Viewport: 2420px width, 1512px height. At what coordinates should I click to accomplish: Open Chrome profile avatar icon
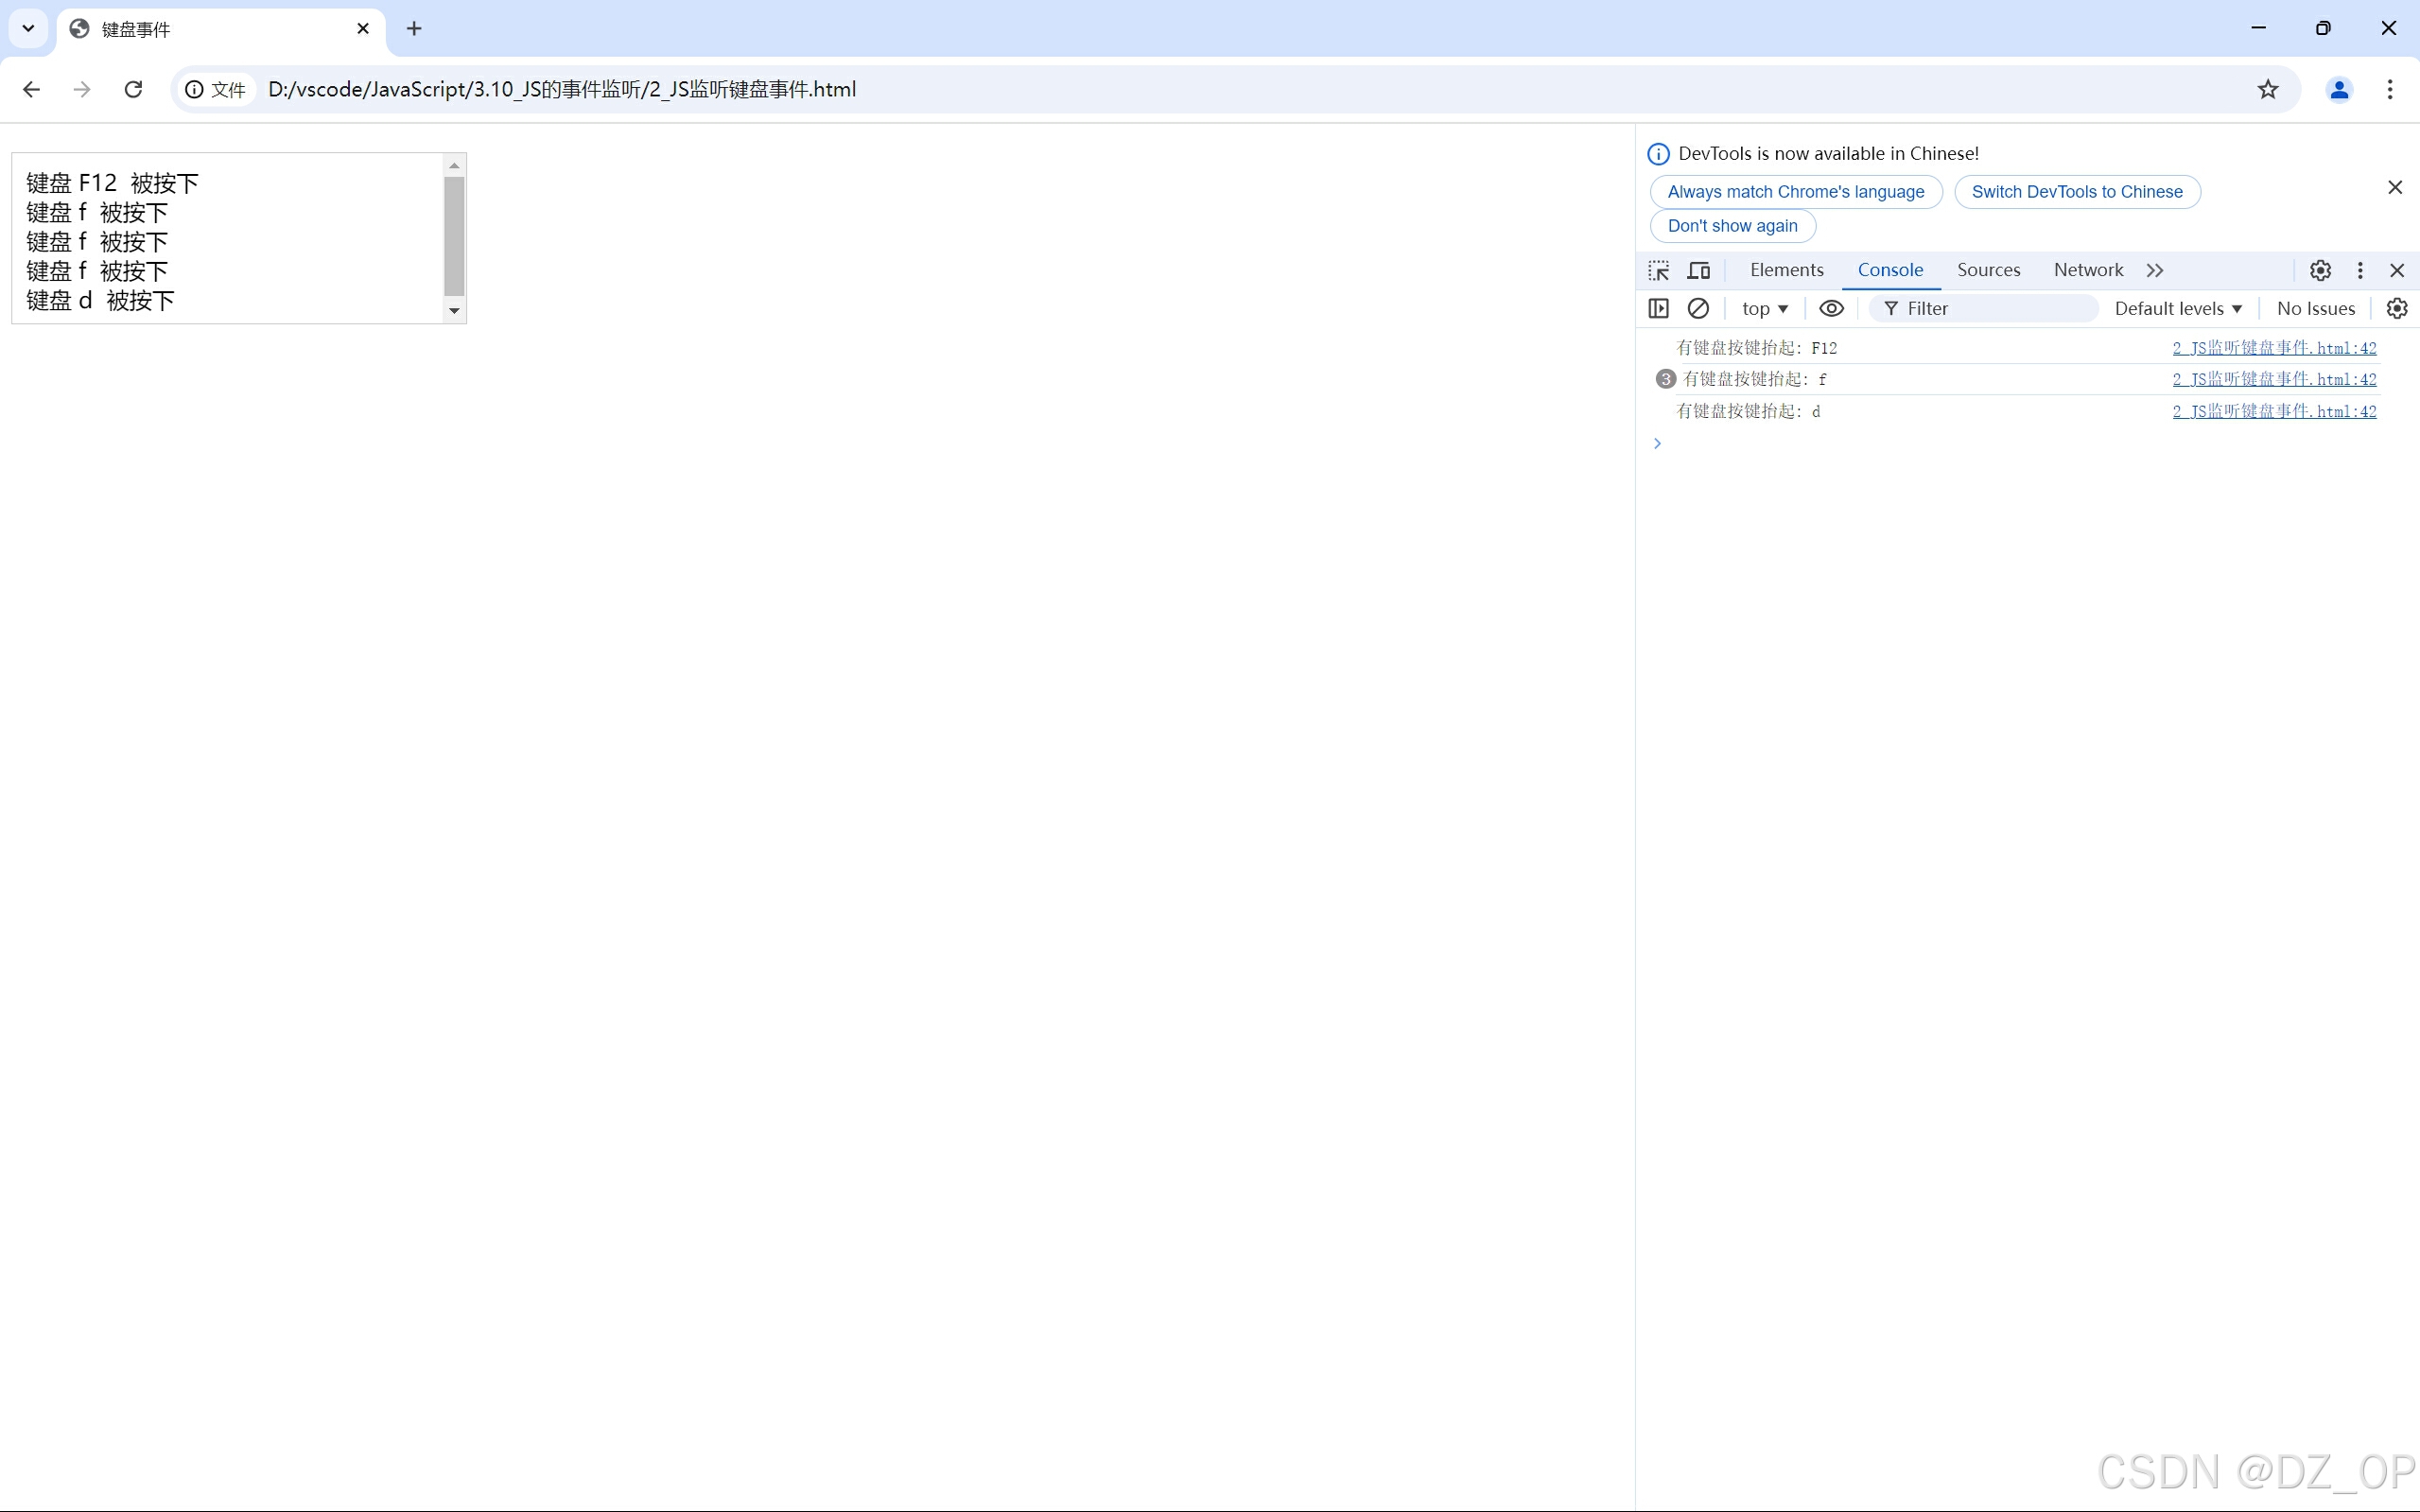2339,89
